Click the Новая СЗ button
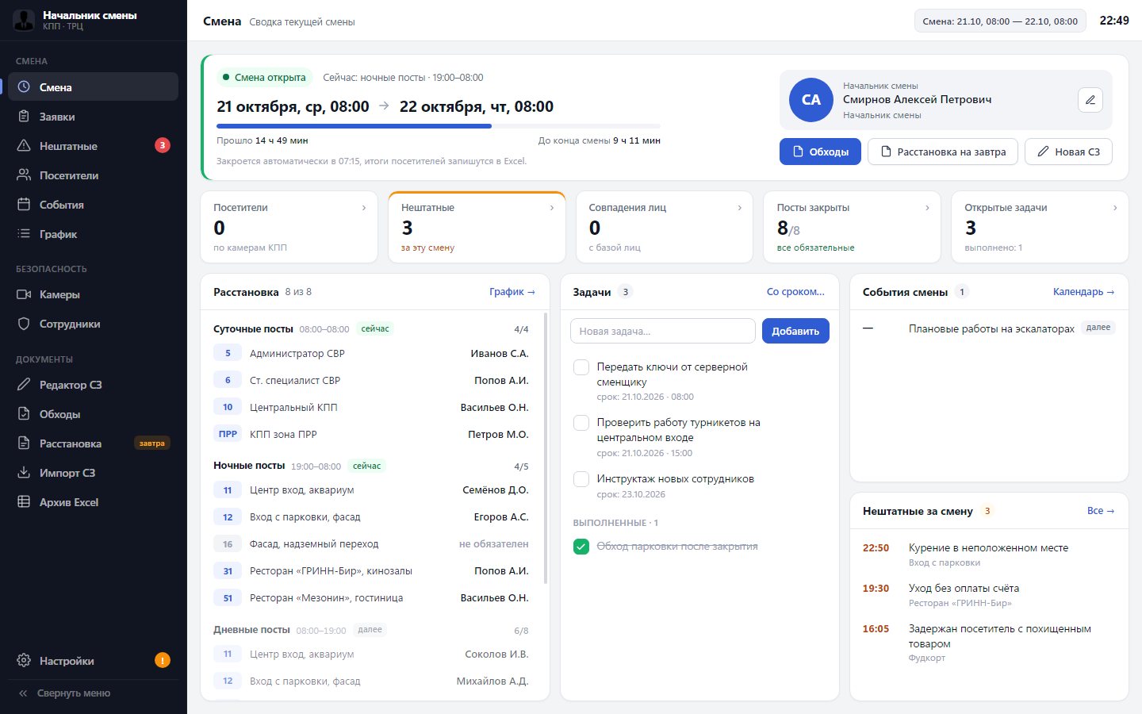 [x=1069, y=152]
